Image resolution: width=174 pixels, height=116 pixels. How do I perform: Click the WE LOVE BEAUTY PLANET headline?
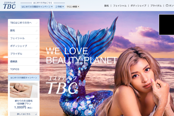(81, 56)
